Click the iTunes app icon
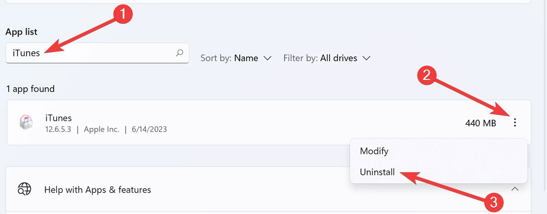This screenshot has width=547, height=214. 26,122
